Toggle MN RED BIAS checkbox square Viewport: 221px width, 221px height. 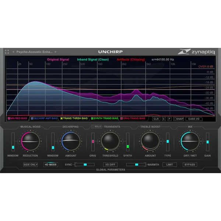coord(9,118)
